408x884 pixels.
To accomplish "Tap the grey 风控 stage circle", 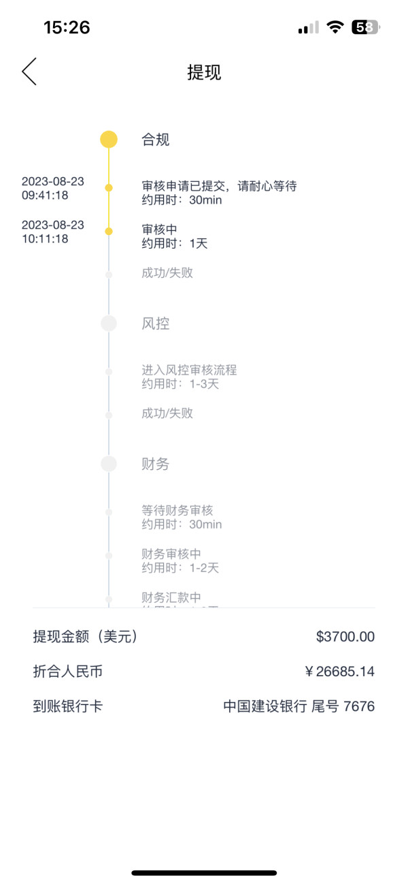I will 109,323.
